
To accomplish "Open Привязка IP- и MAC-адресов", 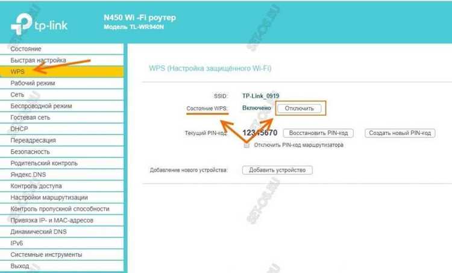I will tap(61, 220).
